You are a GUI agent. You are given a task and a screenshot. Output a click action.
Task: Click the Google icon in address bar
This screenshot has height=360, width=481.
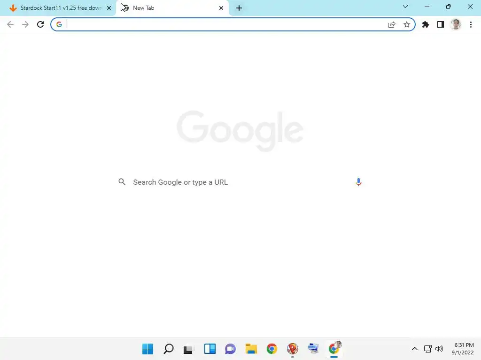(59, 24)
